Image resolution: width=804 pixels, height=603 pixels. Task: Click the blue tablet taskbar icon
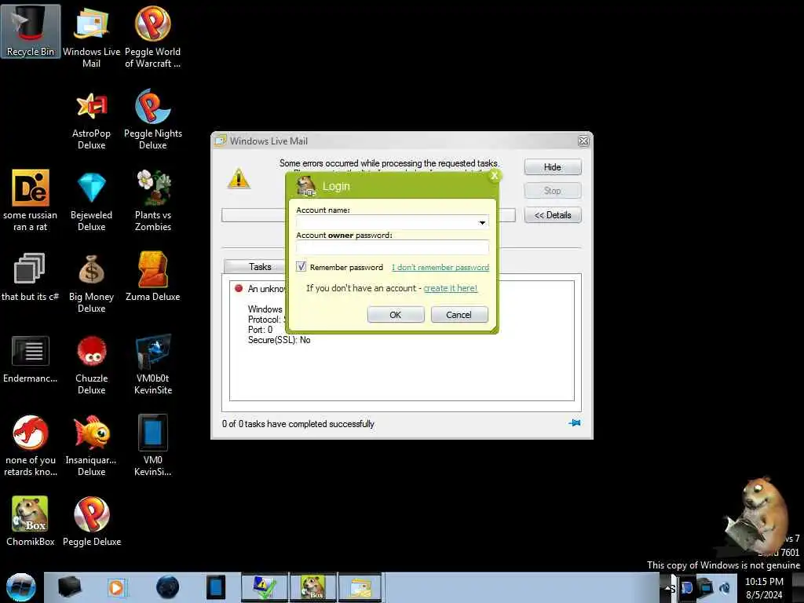(216, 587)
